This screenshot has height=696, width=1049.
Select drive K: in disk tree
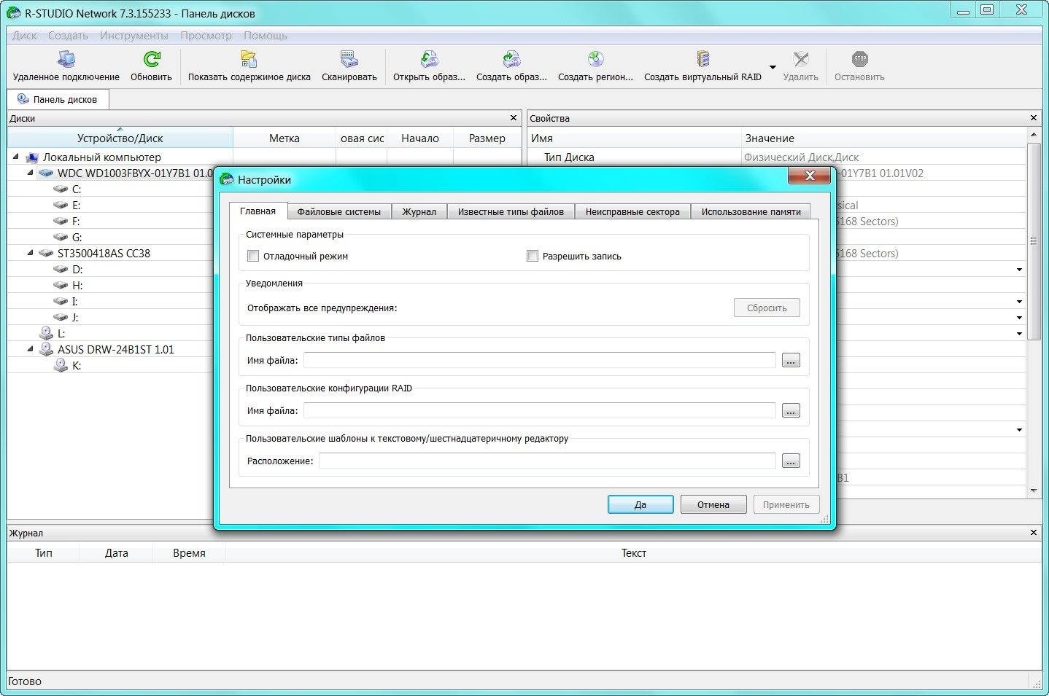(77, 366)
